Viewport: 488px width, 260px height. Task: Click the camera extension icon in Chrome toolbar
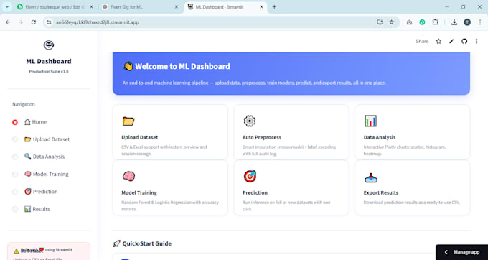coord(409,22)
